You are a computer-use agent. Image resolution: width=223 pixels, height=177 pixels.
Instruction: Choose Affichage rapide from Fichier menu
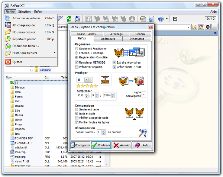click(x=31, y=25)
